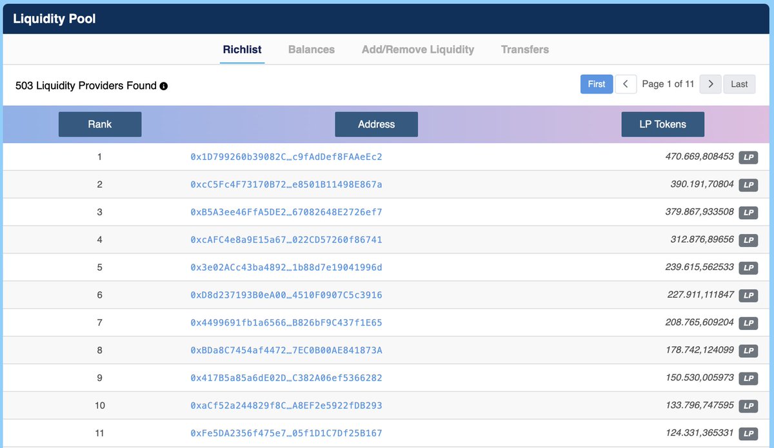This screenshot has height=448, width=774.
Task: Jump to the Last page
Action: click(x=739, y=84)
